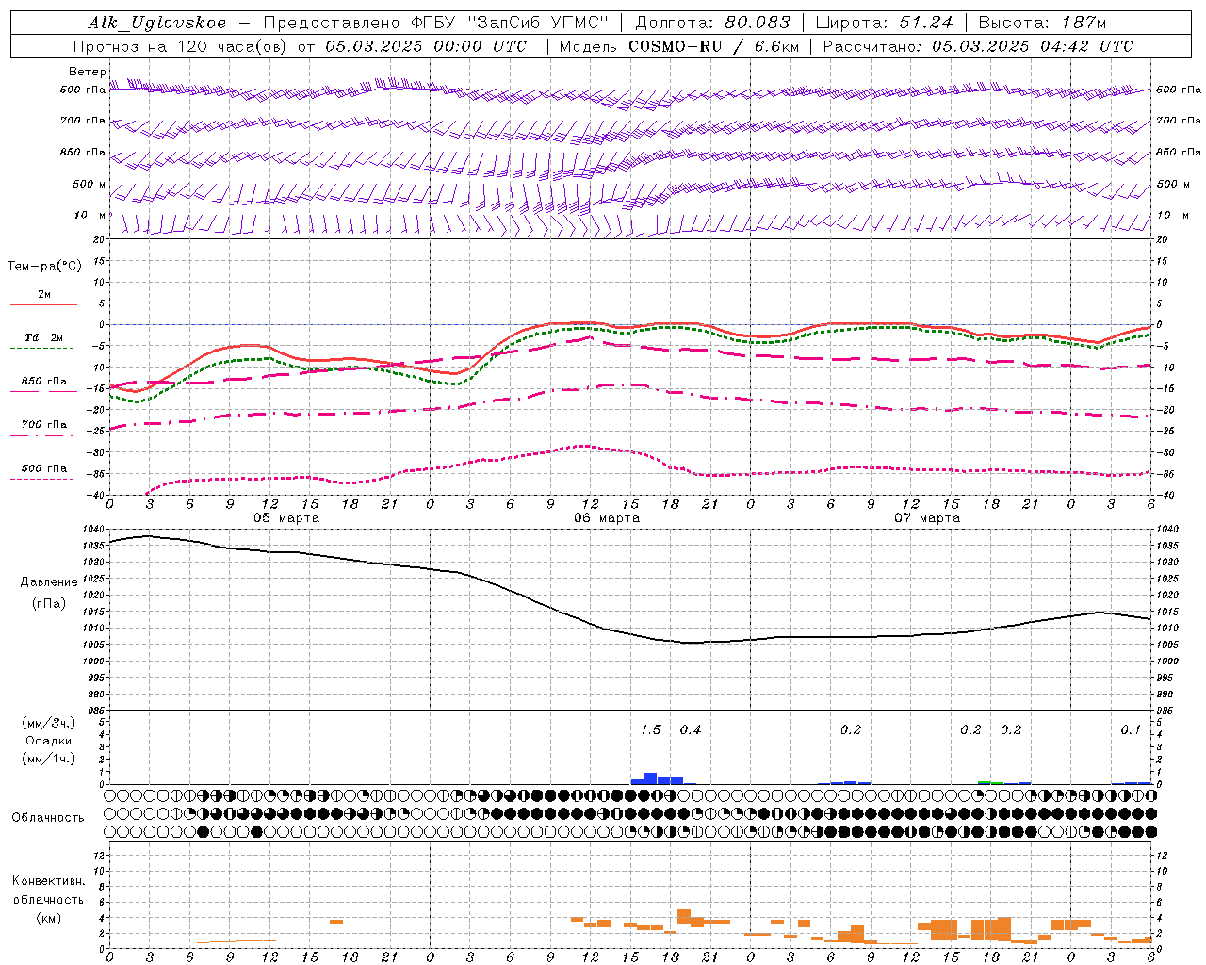Click the Осадки precipitation label

(49, 741)
